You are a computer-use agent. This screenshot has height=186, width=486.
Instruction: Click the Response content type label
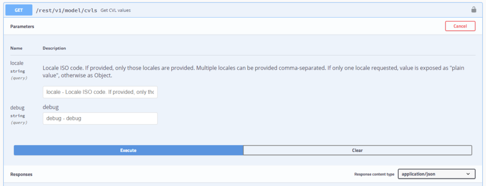pyautogui.click(x=374, y=174)
